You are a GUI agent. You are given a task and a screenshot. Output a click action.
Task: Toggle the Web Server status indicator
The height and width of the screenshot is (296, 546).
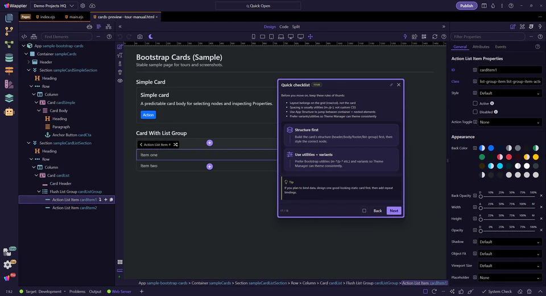point(119,291)
